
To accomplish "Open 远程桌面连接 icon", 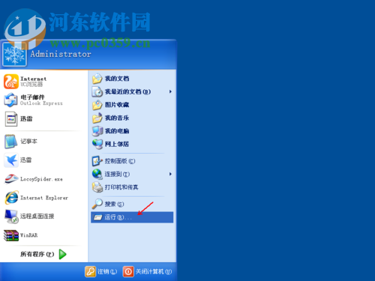I will pyautogui.click(x=11, y=217).
